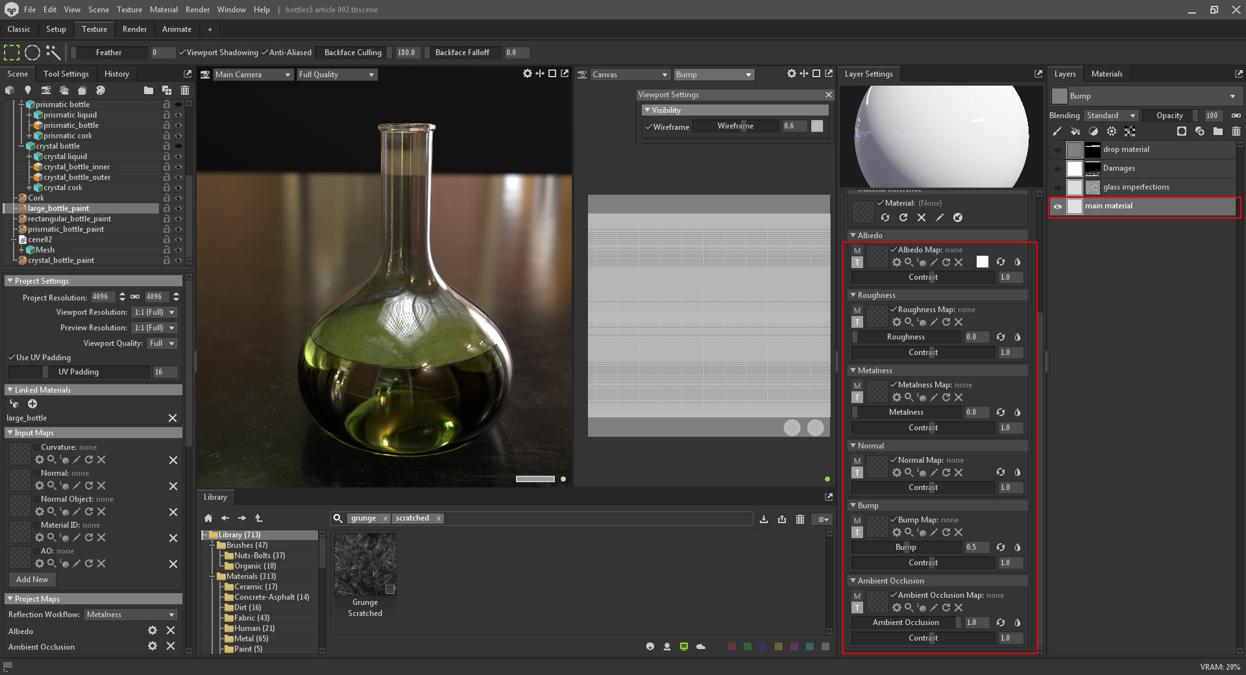Screen dimensions: 1246x675
Task: Add new linked material with plus icon
Action: pos(32,404)
